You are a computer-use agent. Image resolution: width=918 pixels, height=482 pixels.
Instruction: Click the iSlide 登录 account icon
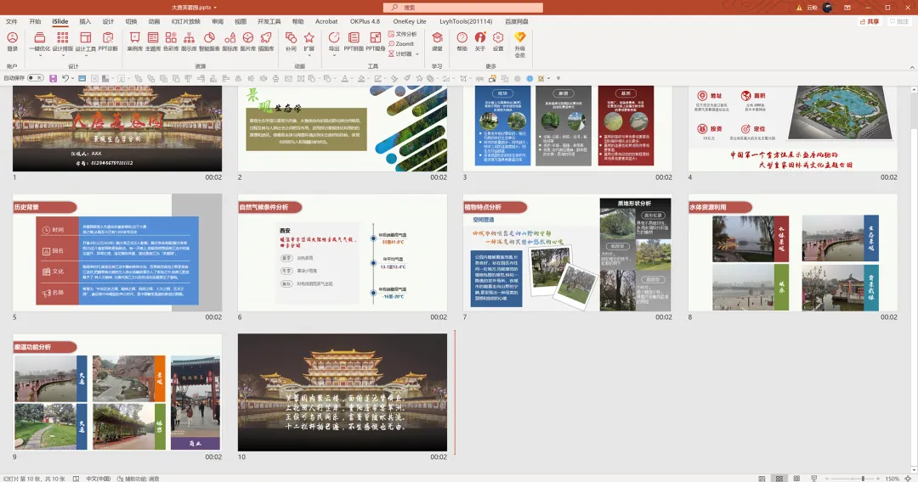click(x=12, y=42)
